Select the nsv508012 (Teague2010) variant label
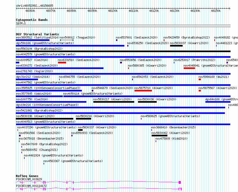 point(78,37)
